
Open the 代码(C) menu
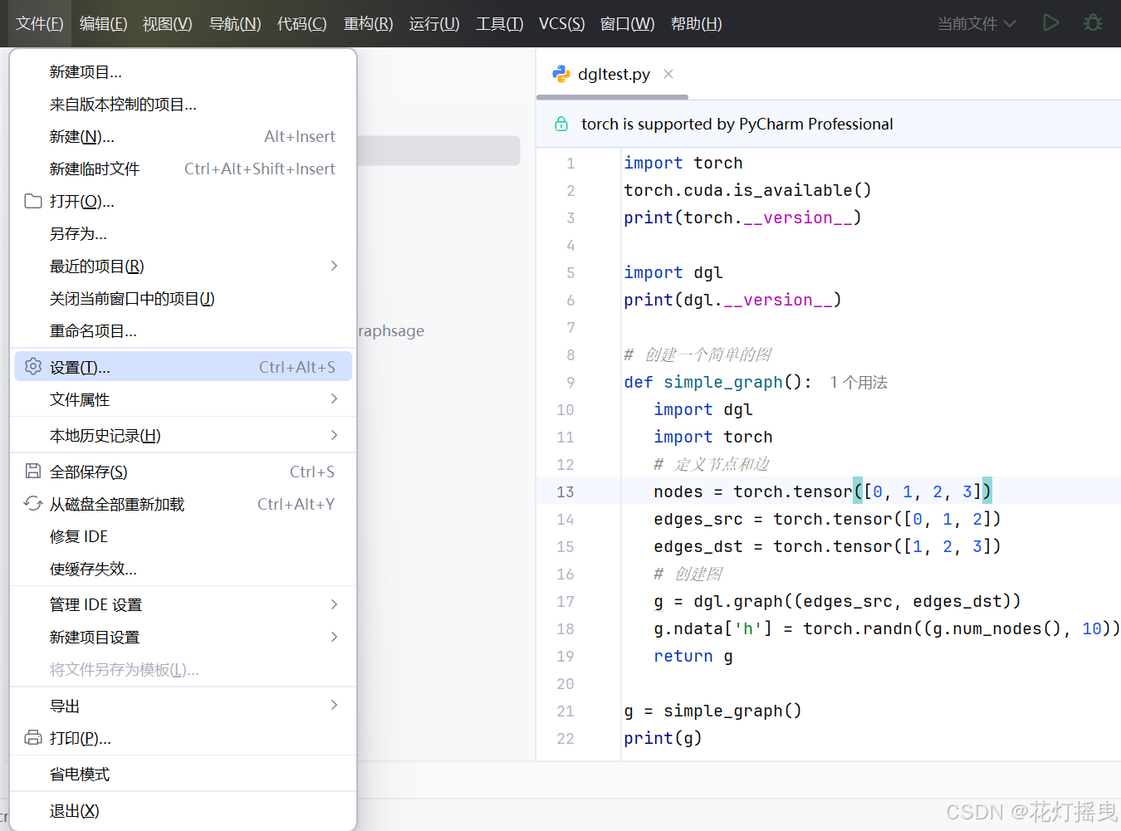point(302,24)
